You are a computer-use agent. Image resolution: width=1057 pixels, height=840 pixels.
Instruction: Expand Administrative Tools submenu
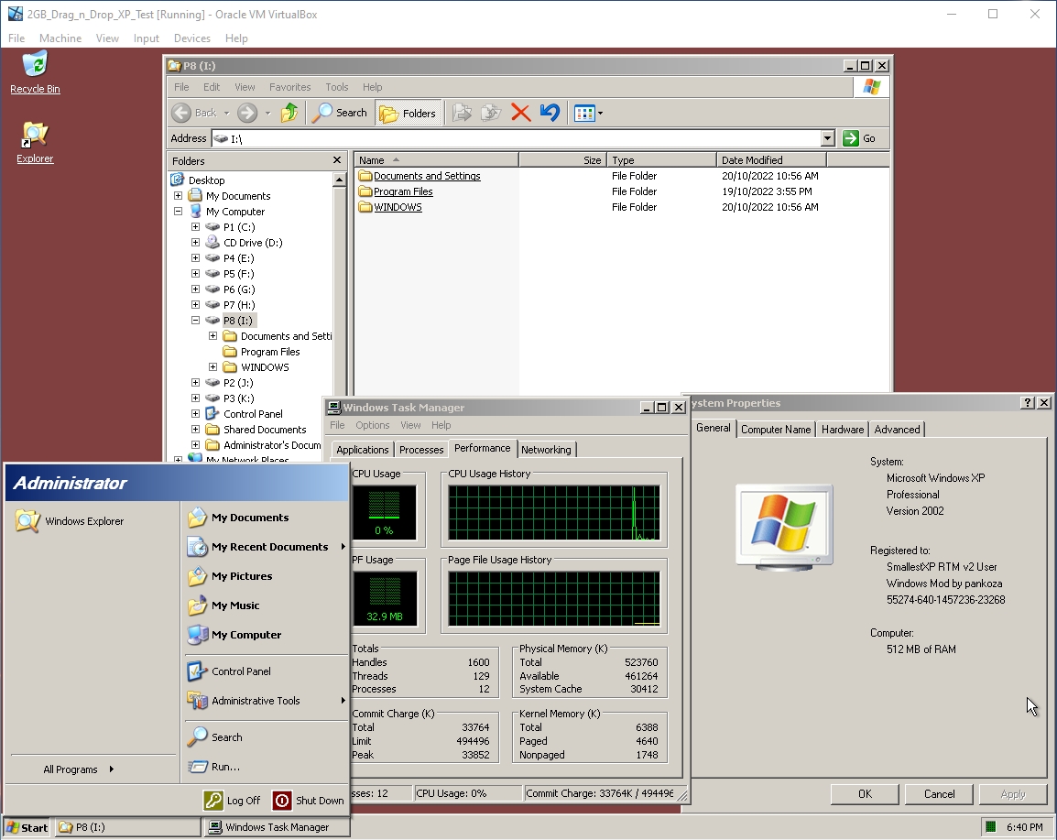(266, 701)
